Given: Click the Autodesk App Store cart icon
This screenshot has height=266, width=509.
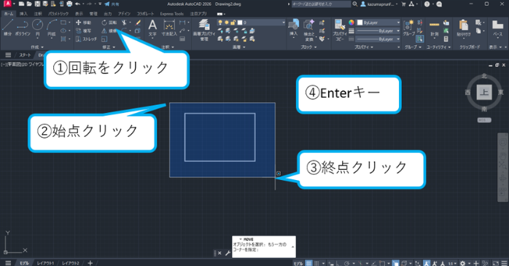Looking at the screenshot, I should coord(403,4).
